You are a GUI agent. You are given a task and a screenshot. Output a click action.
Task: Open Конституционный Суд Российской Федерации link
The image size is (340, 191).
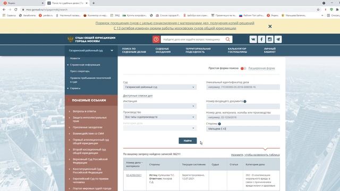click(87, 171)
